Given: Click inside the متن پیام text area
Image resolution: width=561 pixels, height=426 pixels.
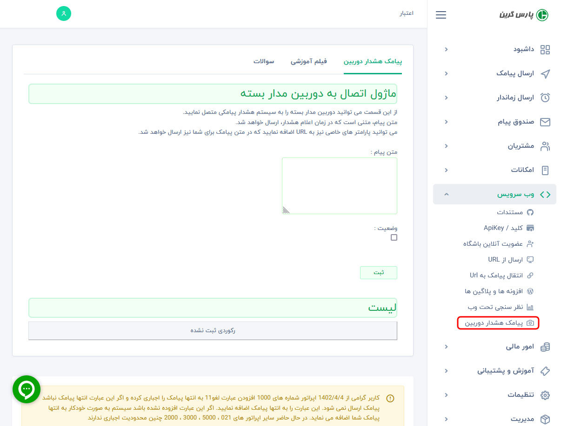Looking at the screenshot, I should 339,185.
